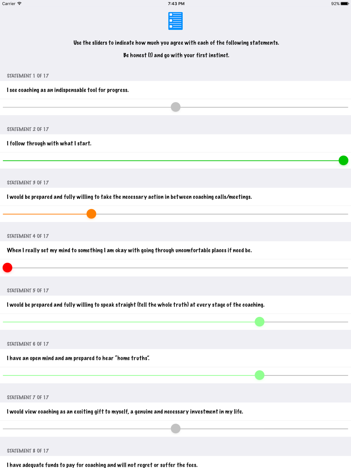This screenshot has width=351, height=468.
Task: Tap the statement about uncomfortable places
Action: [x=129, y=250]
